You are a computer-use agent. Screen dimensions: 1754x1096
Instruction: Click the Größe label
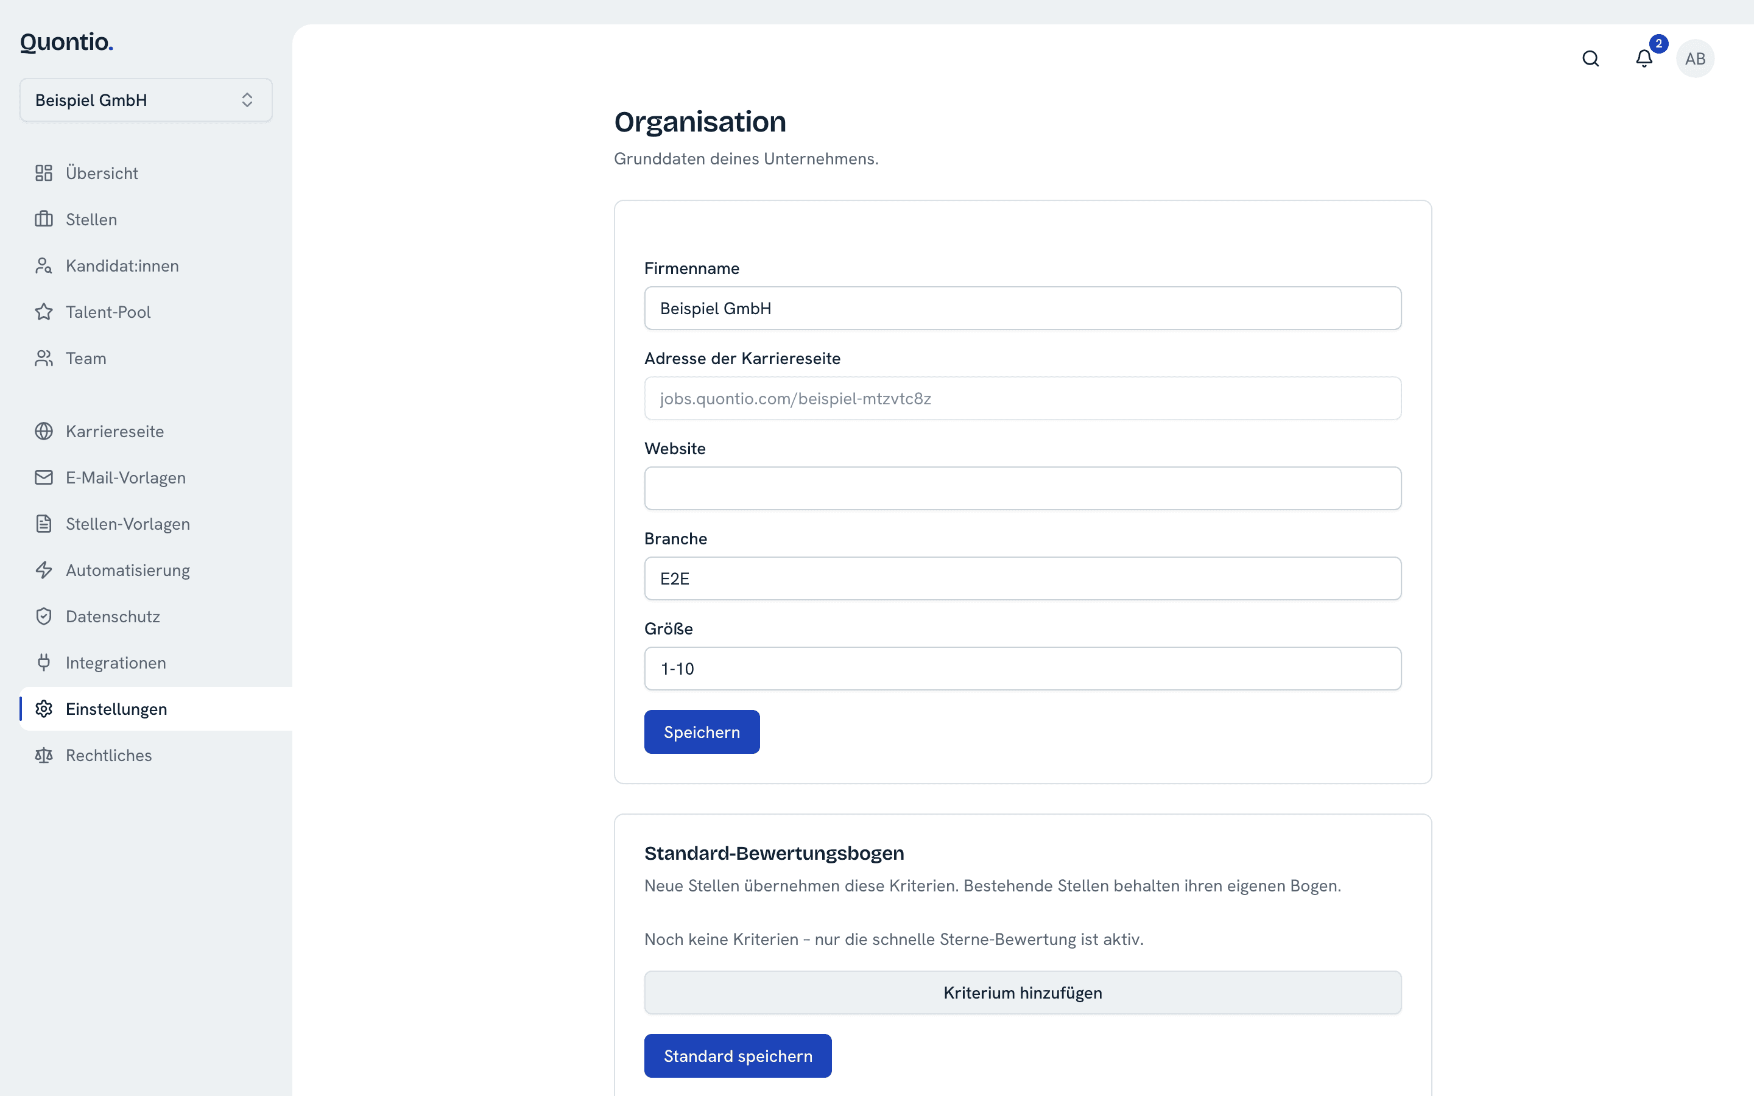668,628
